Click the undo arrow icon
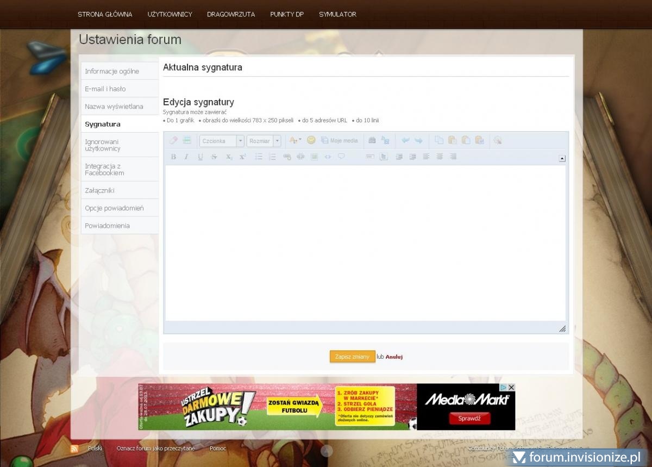The image size is (652, 467). pos(405,140)
